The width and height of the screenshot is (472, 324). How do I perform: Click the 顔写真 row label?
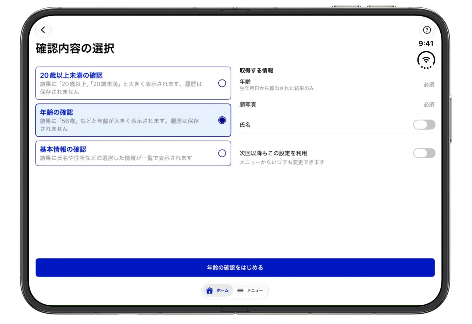(248, 105)
